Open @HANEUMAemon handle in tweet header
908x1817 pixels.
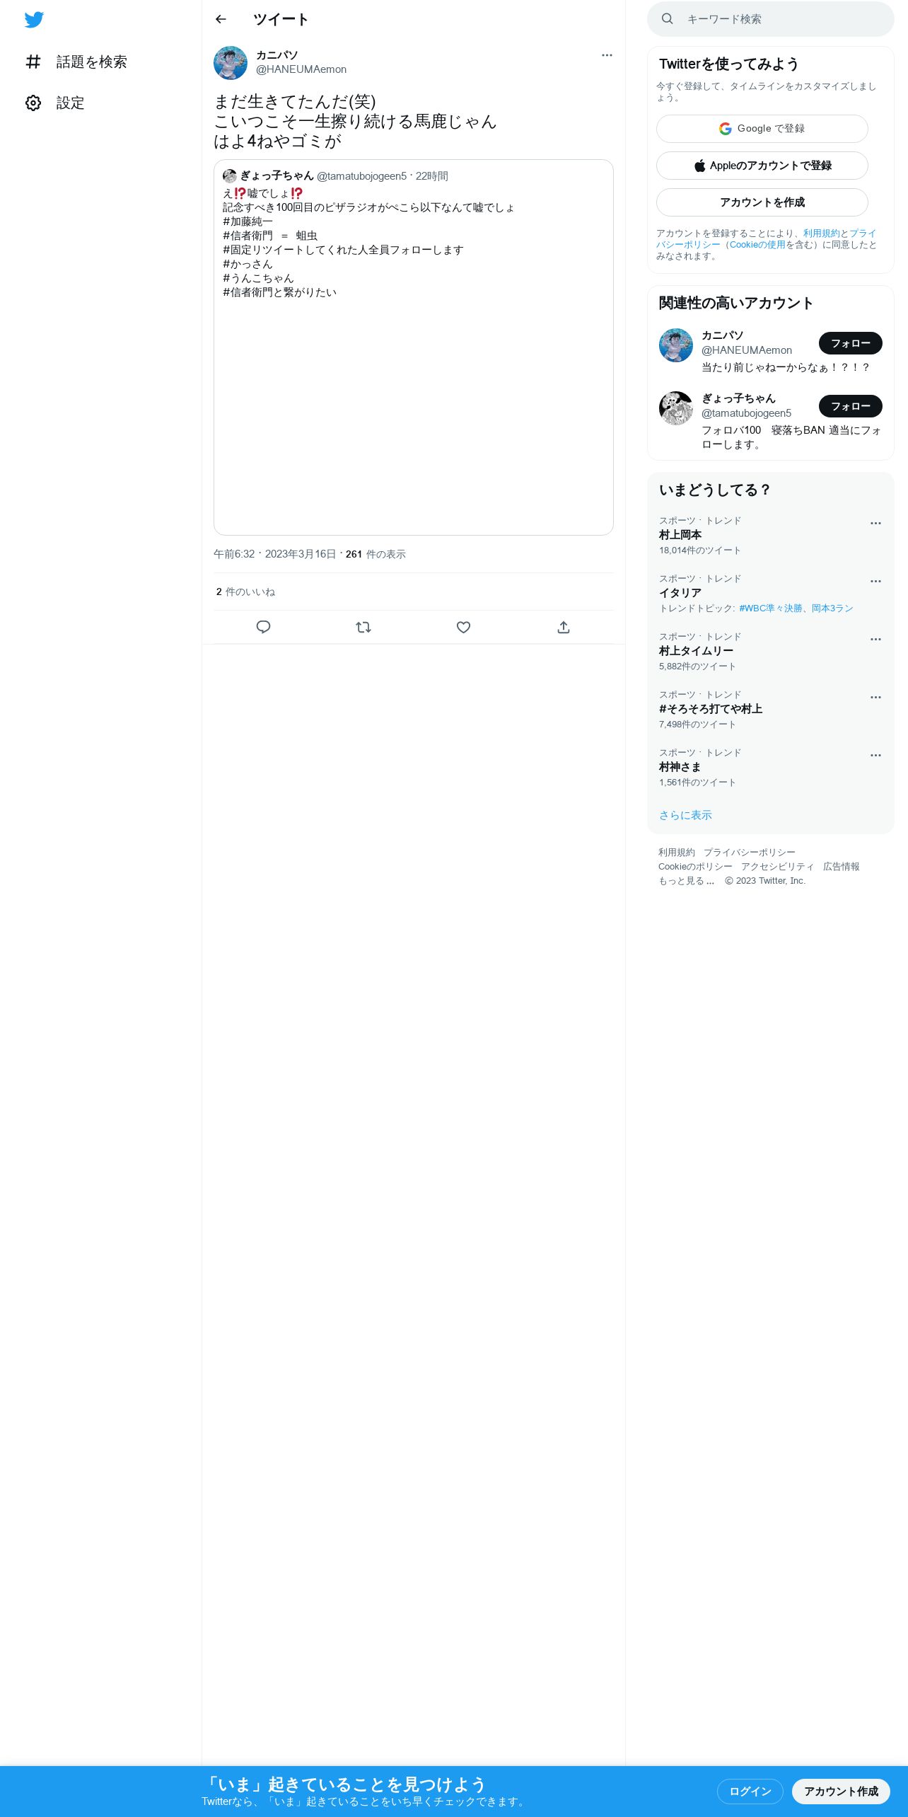301,69
